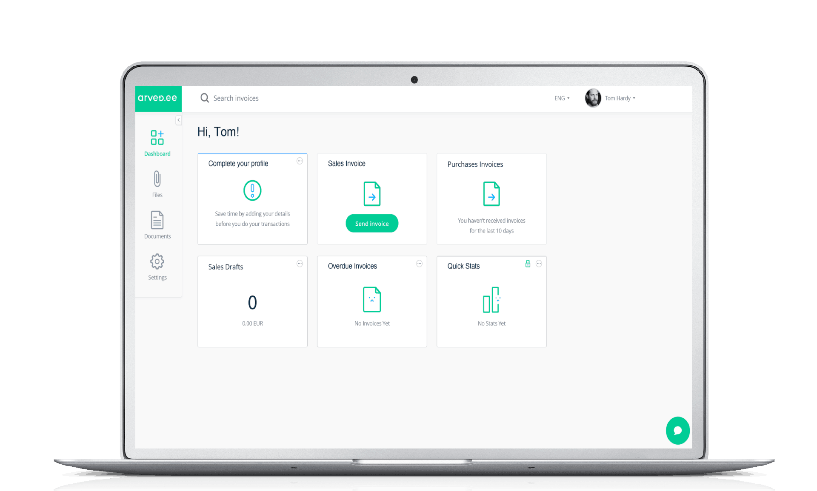Open options menu on Sales Drafts card
This screenshot has height=491, width=817.
pos(300,264)
